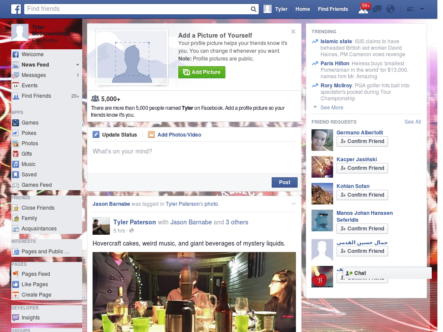
Task: Click the Photos app icon
Action: click(x=16, y=144)
